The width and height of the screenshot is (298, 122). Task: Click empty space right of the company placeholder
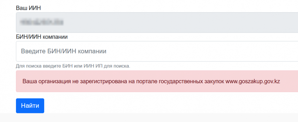(204, 51)
